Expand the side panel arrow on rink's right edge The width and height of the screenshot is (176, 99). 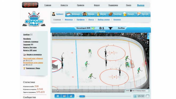tap(148, 36)
